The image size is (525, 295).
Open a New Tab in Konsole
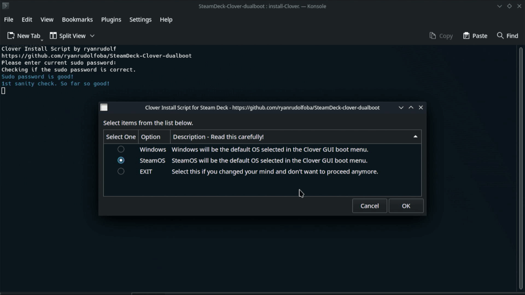(x=24, y=36)
